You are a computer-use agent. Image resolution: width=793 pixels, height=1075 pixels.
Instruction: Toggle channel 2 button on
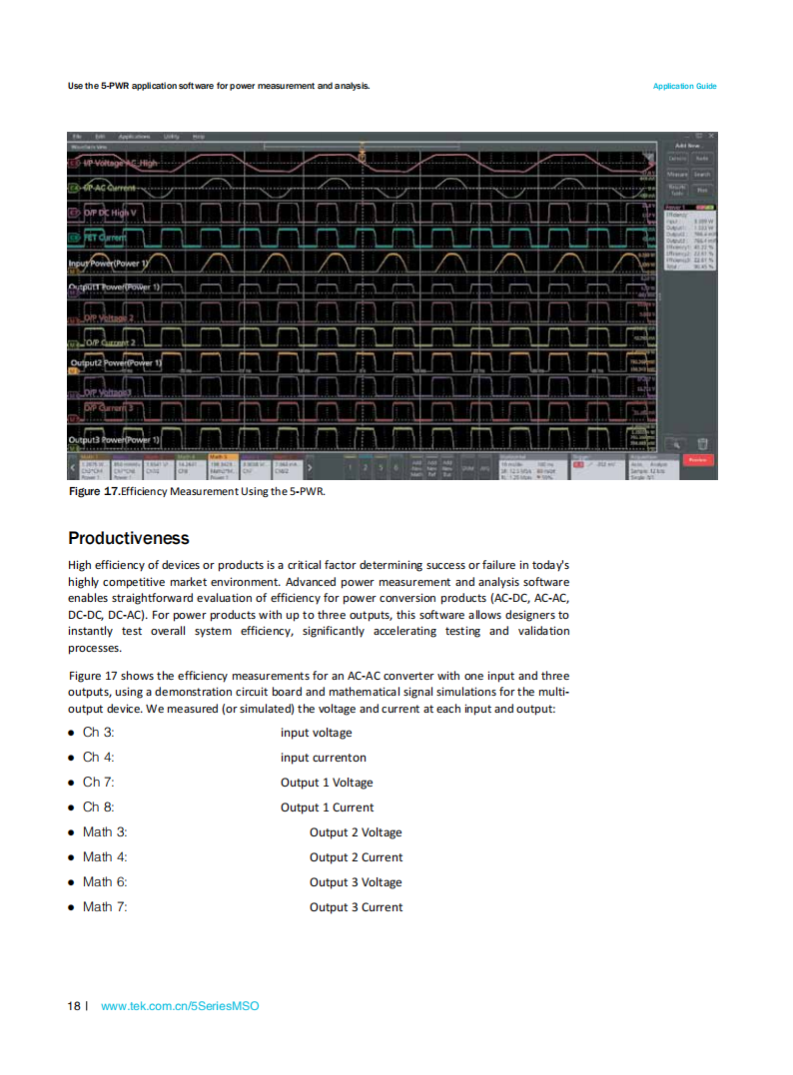[x=365, y=467]
